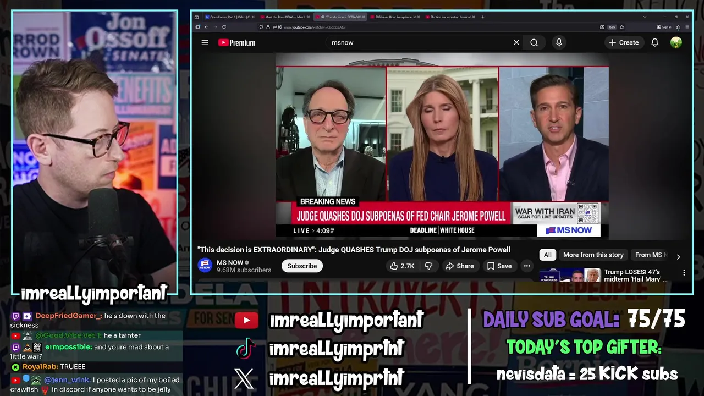Open site security shield icon

pyautogui.click(x=261, y=27)
